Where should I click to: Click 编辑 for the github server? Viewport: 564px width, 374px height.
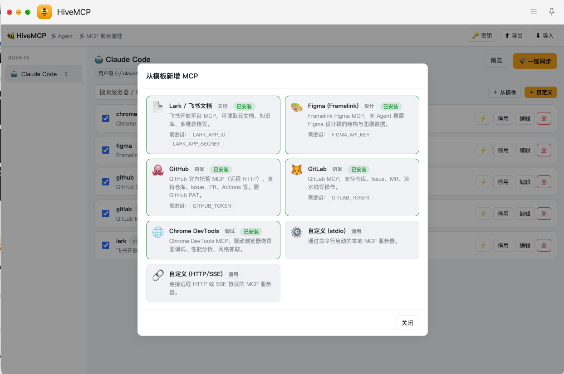coord(525,182)
